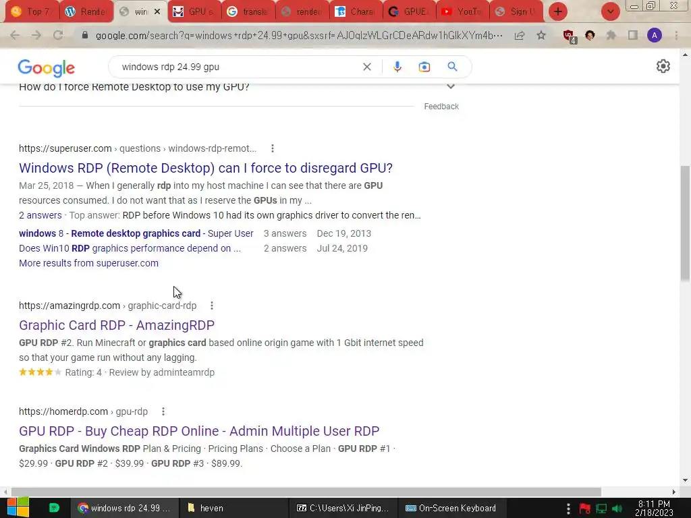Go forward using the browser forward arrow
This screenshot has height=518, width=691.
(36, 36)
